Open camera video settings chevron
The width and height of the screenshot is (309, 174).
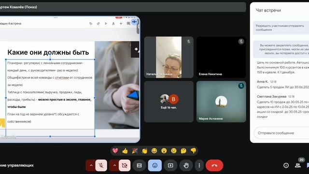point(114,165)
